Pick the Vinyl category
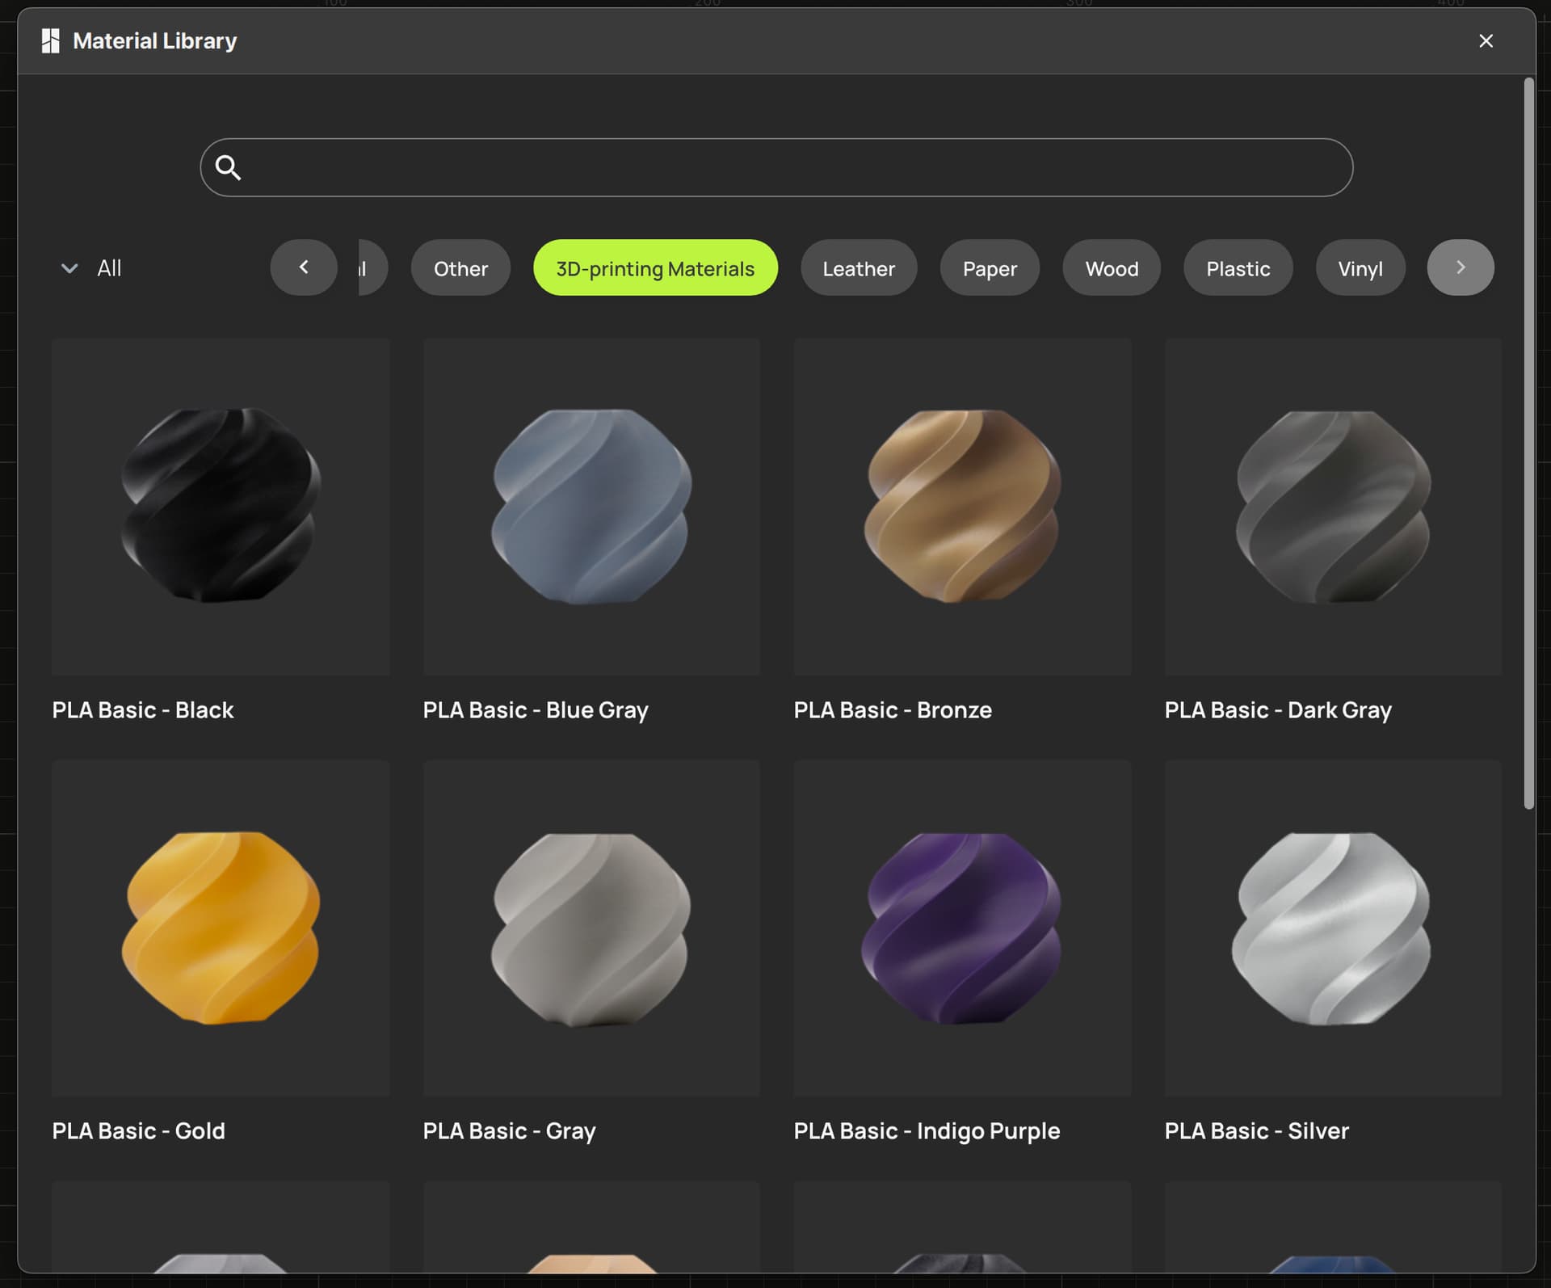The image size is (1551, 1288). point(1360,268)
